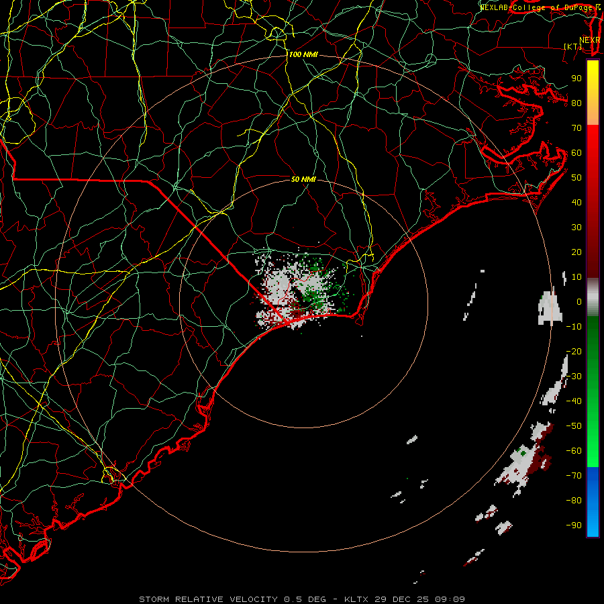Image resolution: width=604 pixels, height=604 pixels.
Task: Click the "100 NMI" range ring label
Action: coord(303,55)
